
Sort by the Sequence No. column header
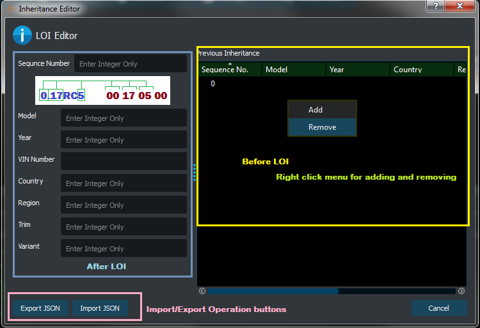point(230,70)
